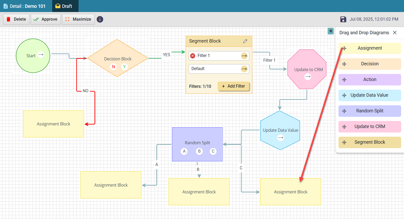This screenshot has height=219, width=404.
Task: Click the Approve button
Action: click(46, 19)
